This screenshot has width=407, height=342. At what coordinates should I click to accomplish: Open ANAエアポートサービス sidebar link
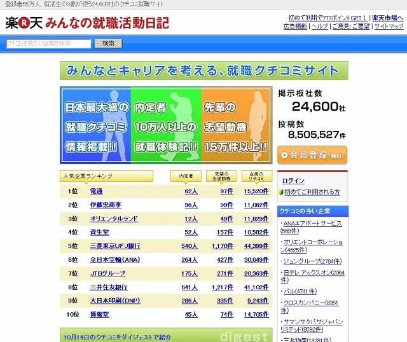coord(311,227)
